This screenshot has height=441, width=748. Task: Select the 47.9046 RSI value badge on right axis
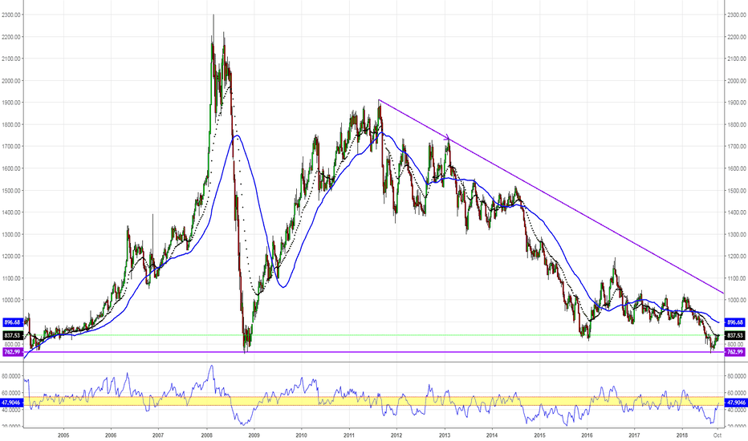pyautogui.click(x=735, y=403)
